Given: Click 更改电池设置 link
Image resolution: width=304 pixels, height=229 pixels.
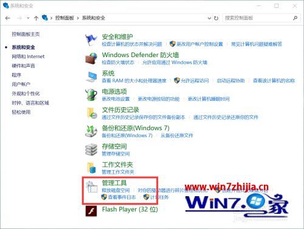Looking at the screenshot, I should (x=116, y=99).
